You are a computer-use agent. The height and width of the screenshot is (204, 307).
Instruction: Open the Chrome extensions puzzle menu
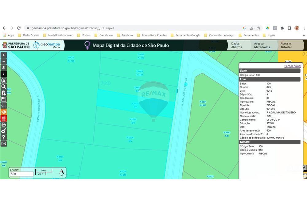tap(282, 28)
